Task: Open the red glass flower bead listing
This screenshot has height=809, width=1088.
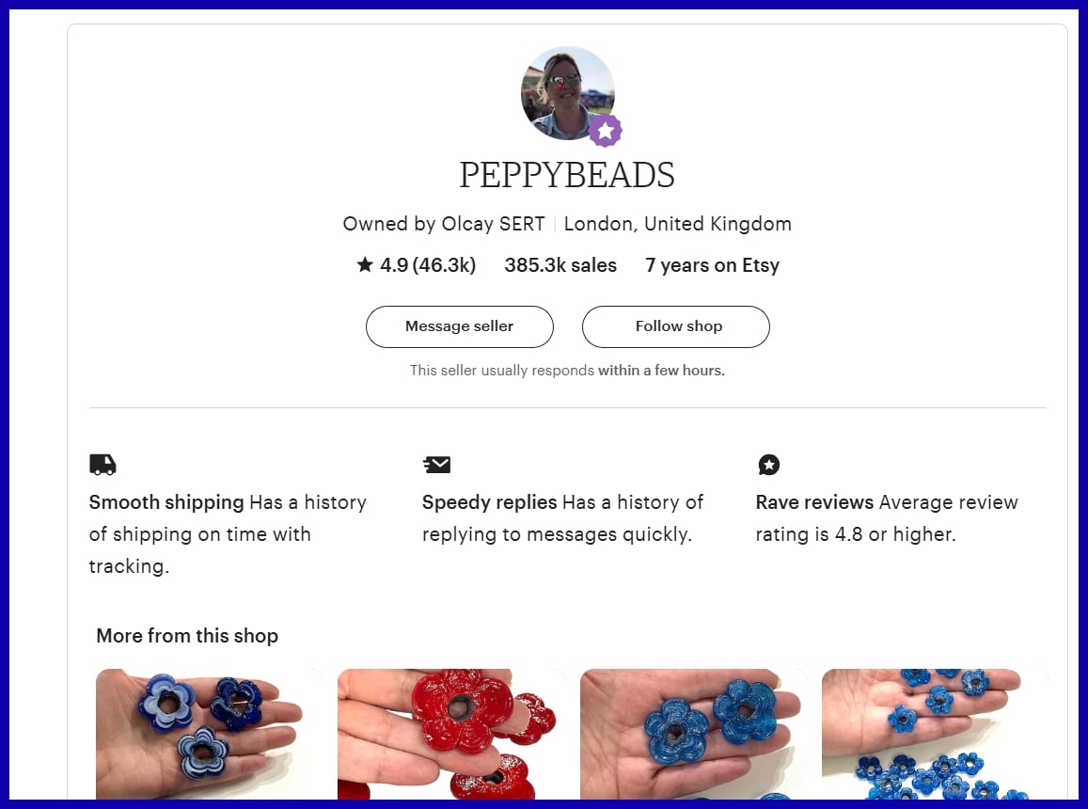Action: pyautogui.click(x=451, y=734)
